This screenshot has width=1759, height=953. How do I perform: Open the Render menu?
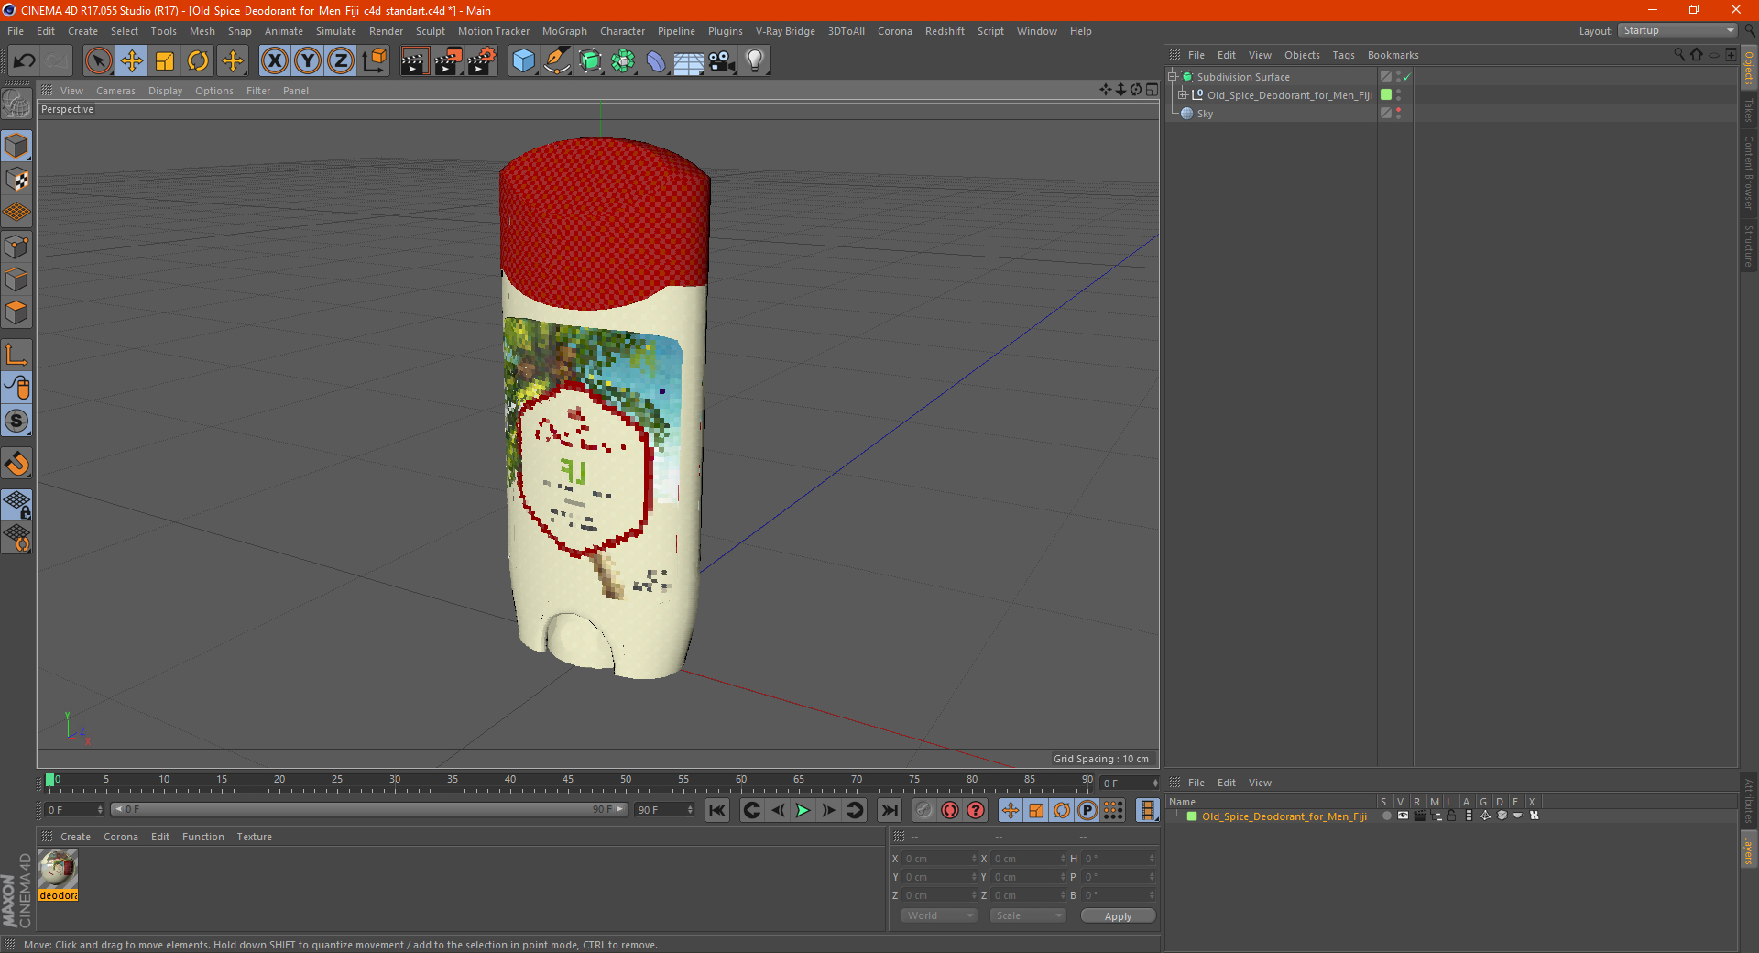(x=386, y=31)
